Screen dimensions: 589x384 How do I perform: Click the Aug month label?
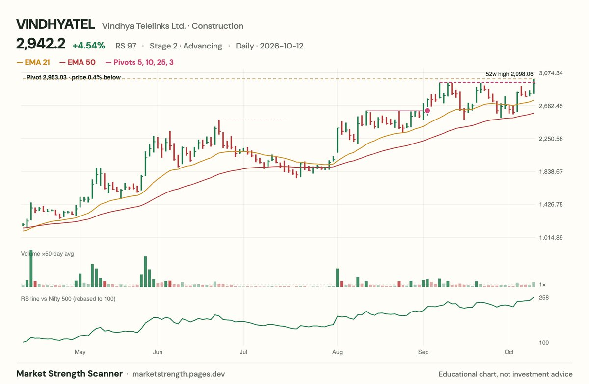pos(337,352)
